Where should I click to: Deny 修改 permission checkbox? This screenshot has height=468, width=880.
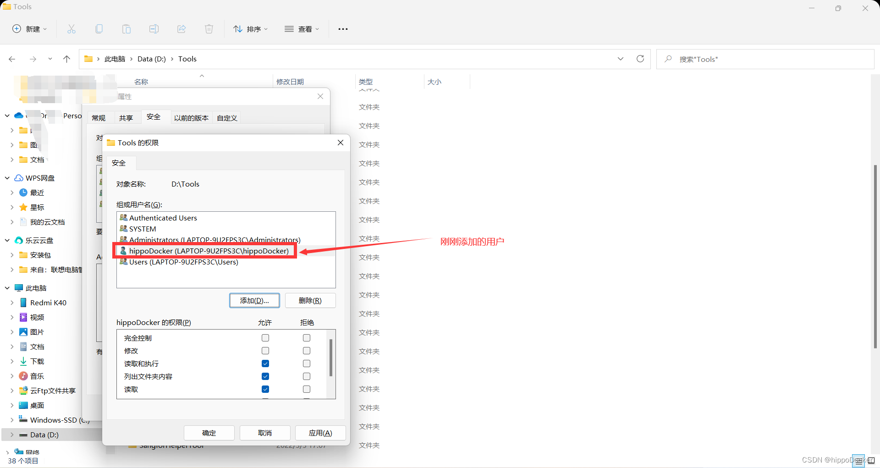[x=307, y=351]
